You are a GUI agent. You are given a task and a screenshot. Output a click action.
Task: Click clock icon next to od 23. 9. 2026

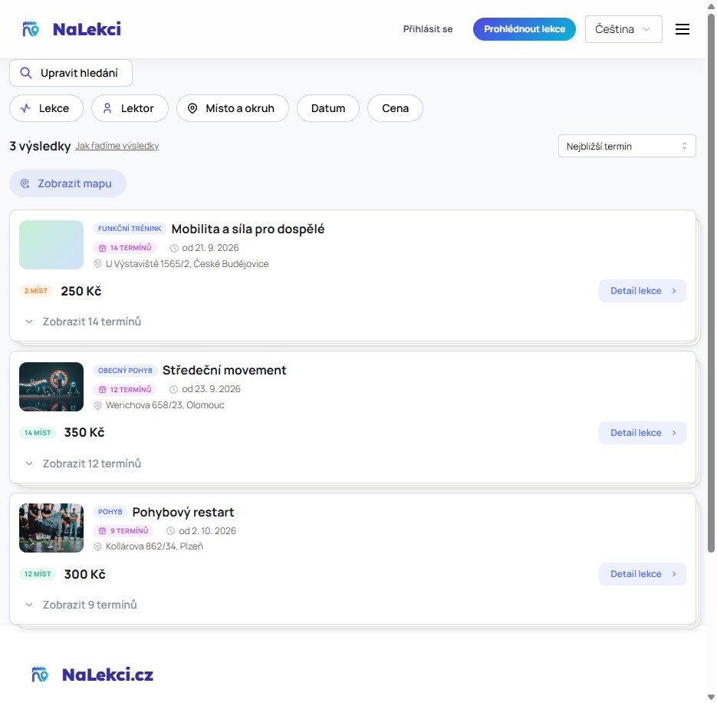[x=174, y=389]
